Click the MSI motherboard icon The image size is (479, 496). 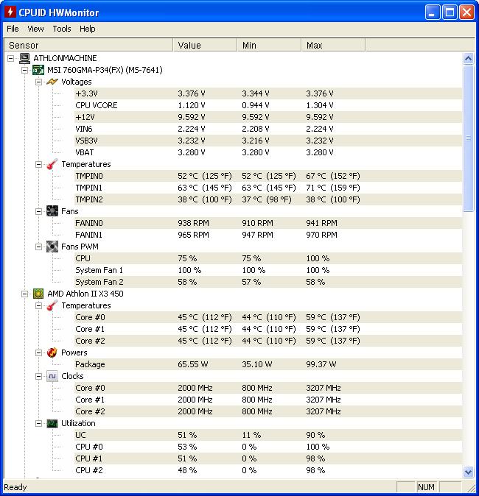38,70
